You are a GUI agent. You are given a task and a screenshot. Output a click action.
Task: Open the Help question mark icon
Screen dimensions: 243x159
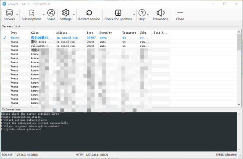coord(142,13)
